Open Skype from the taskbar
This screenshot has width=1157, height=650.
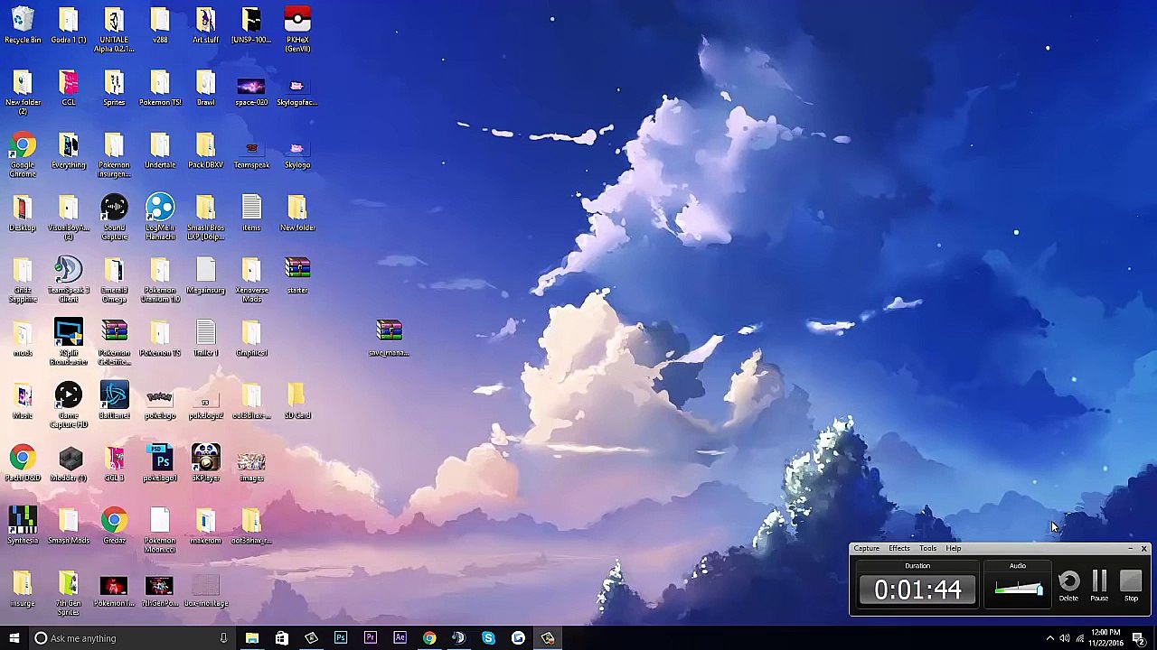click(488, 638)
